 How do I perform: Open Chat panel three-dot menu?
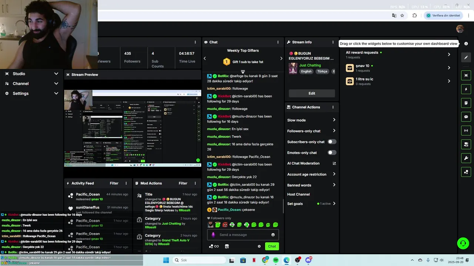tap(278, 42)
